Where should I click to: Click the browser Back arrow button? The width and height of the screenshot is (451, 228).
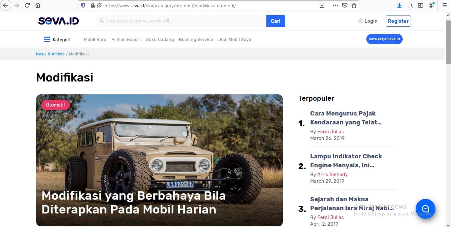tap(5, 5)
